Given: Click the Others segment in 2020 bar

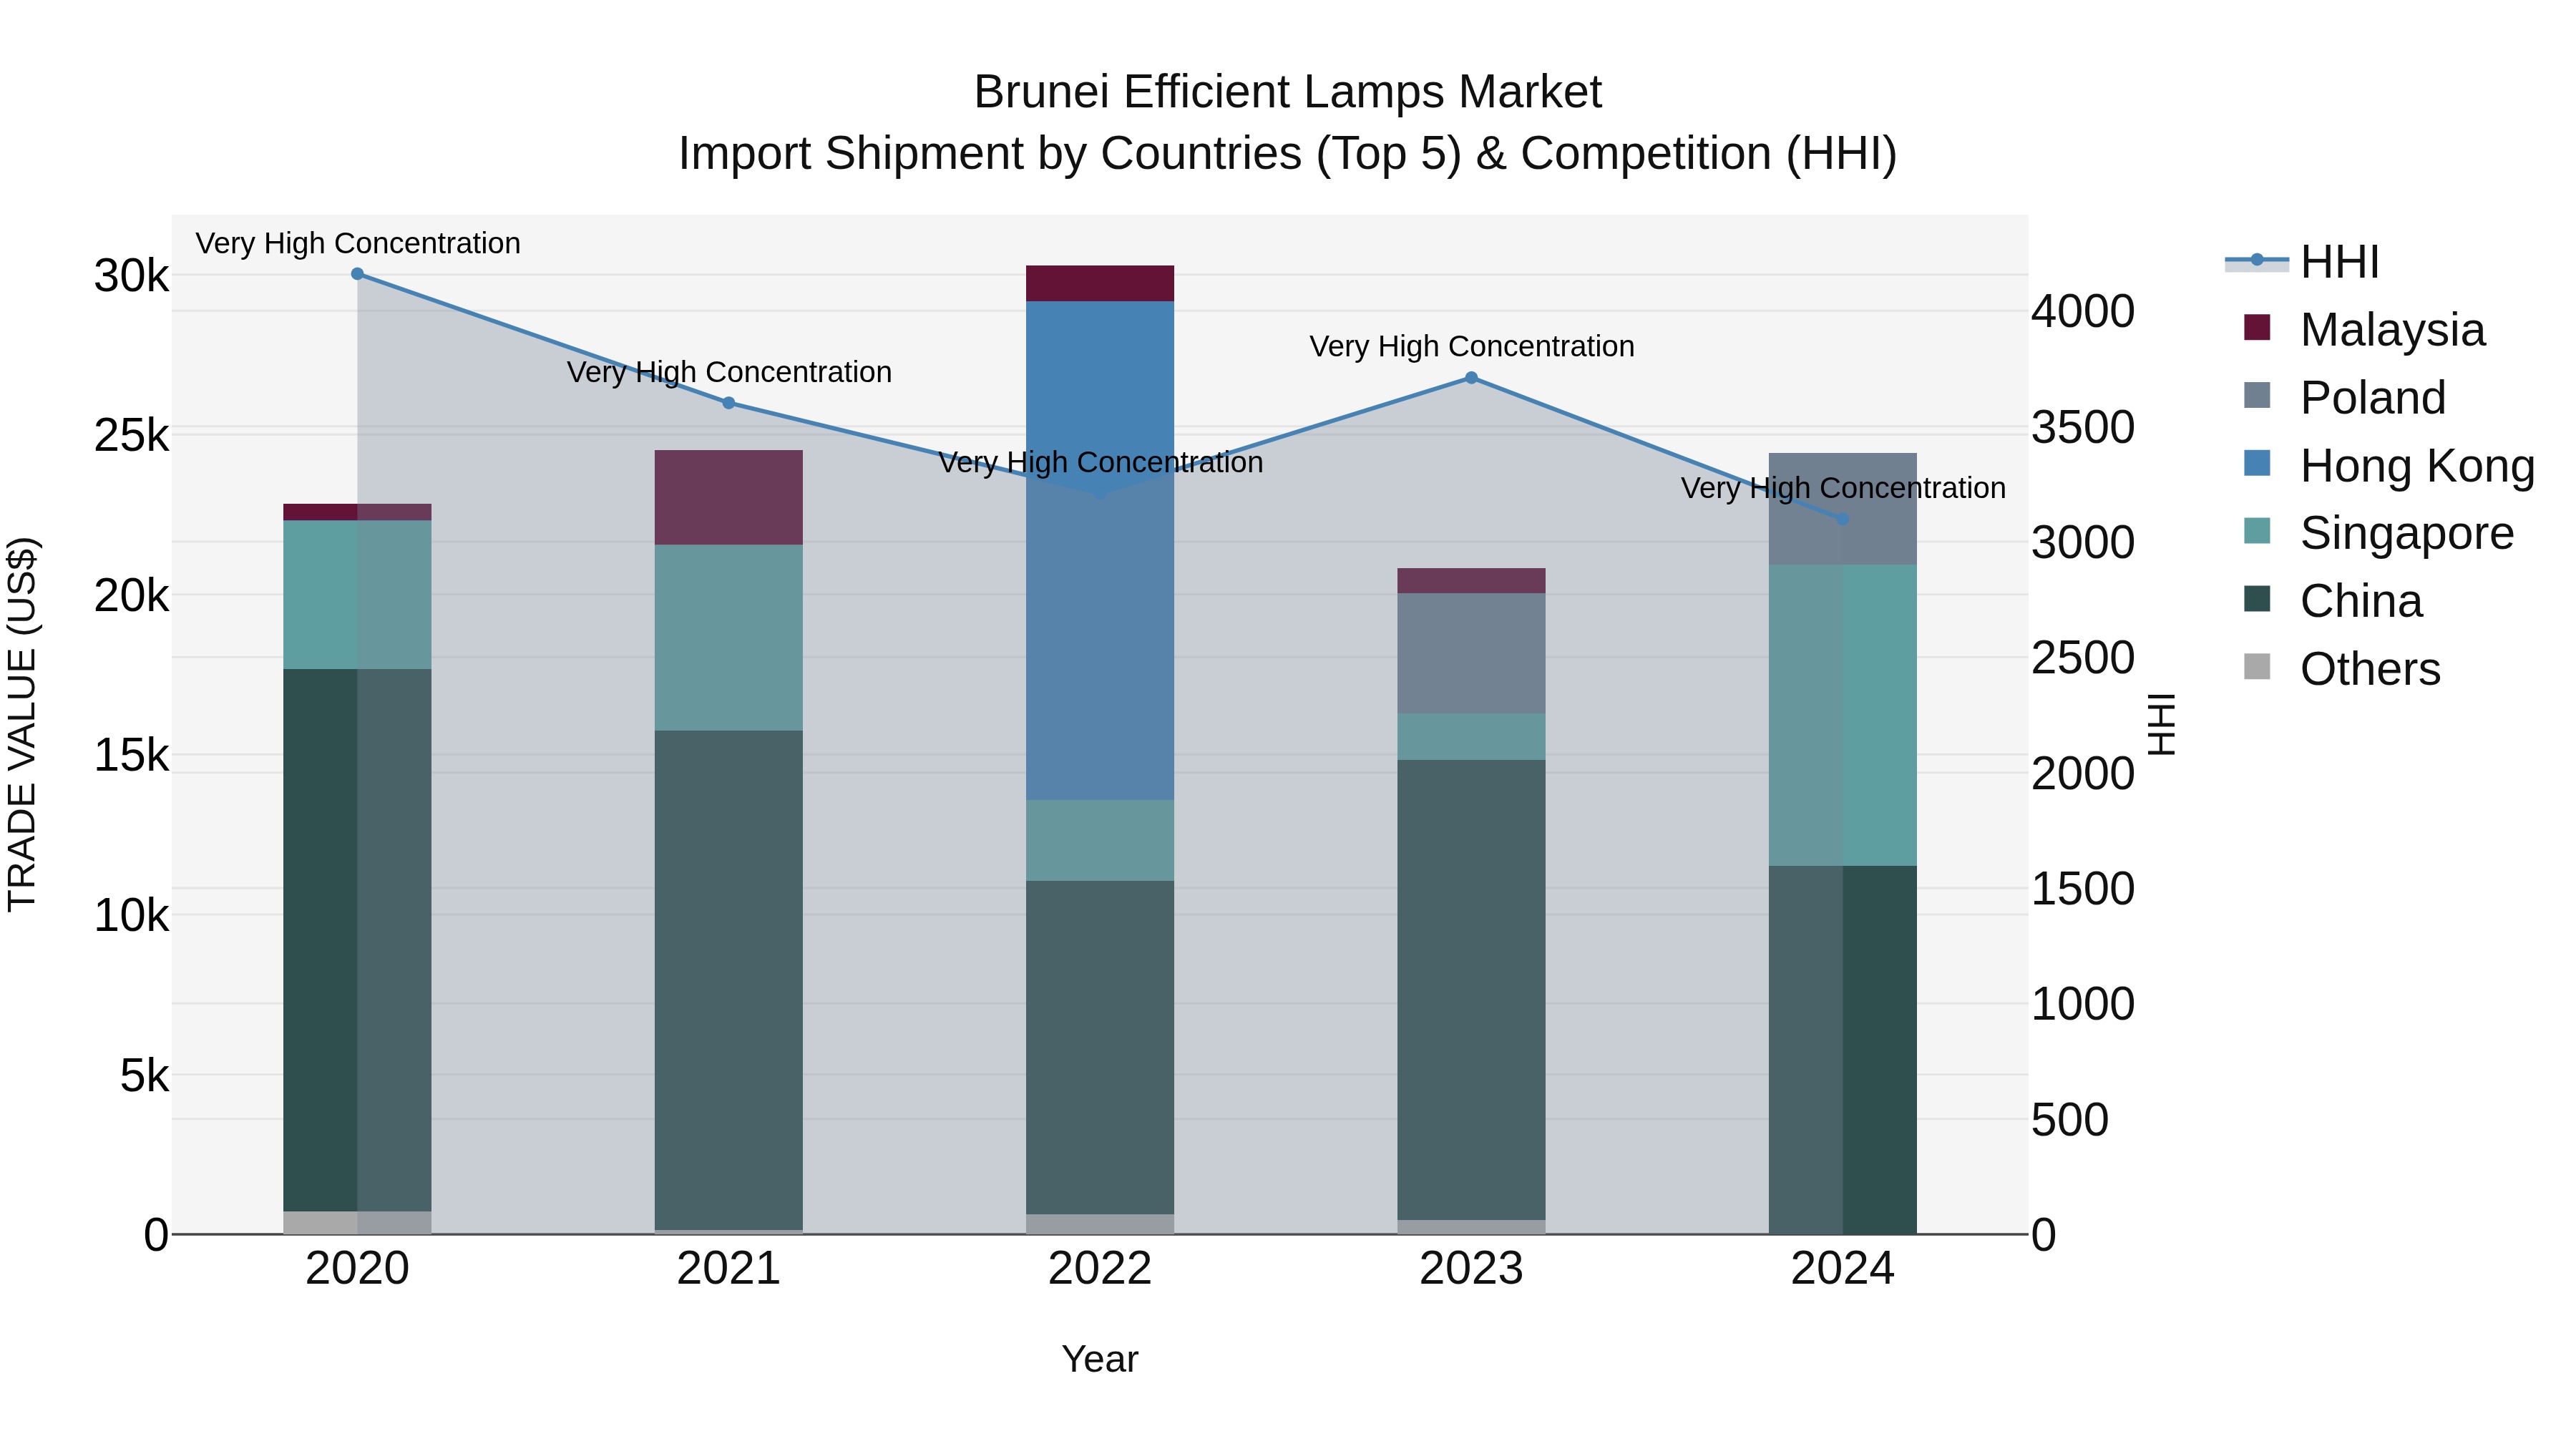Looking at the screenshot, I should click(357, 1223).
